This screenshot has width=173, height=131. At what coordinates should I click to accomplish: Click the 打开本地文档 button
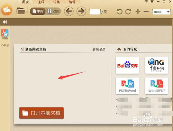click(x=42, y=113)
